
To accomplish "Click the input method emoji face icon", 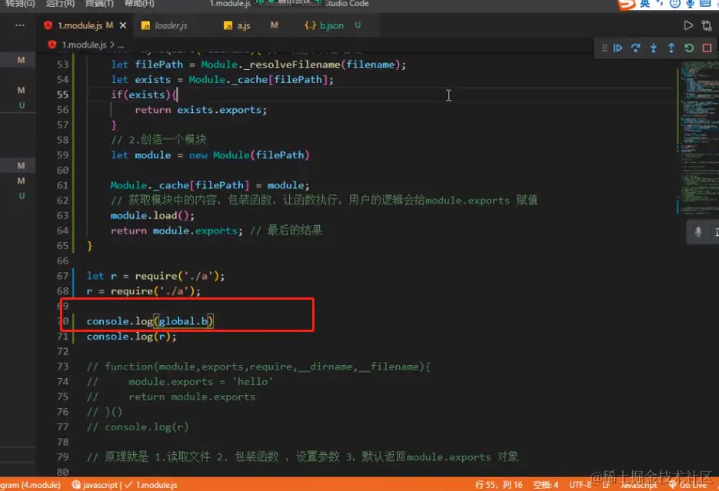I will 674,4.
